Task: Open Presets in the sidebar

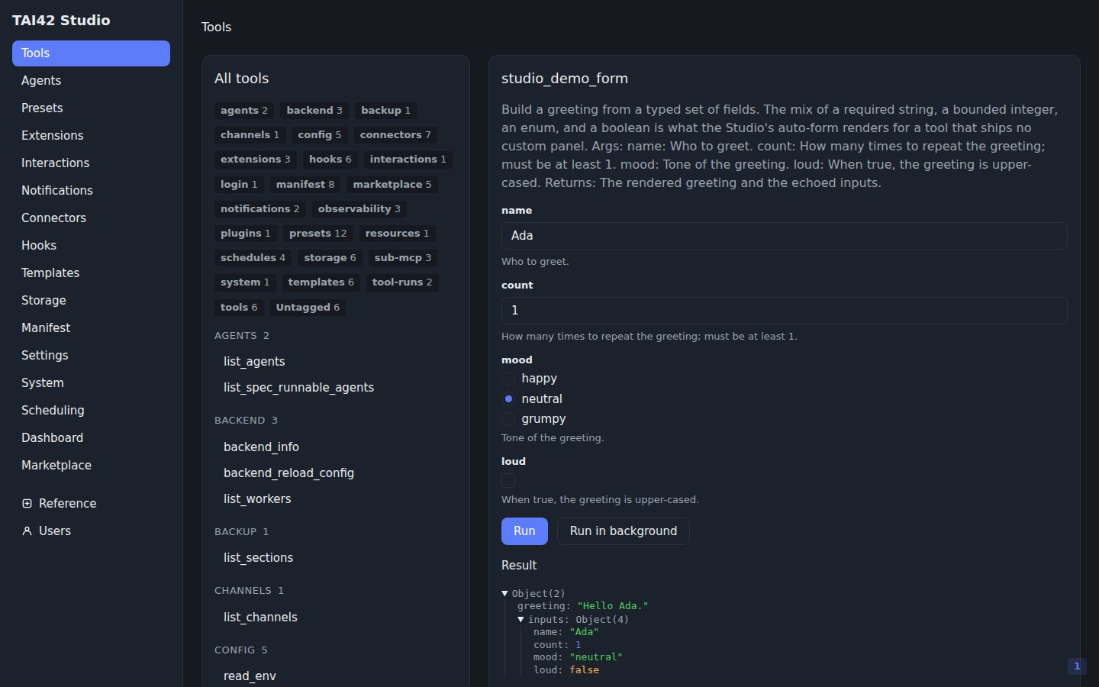Action: pos(91,108)
